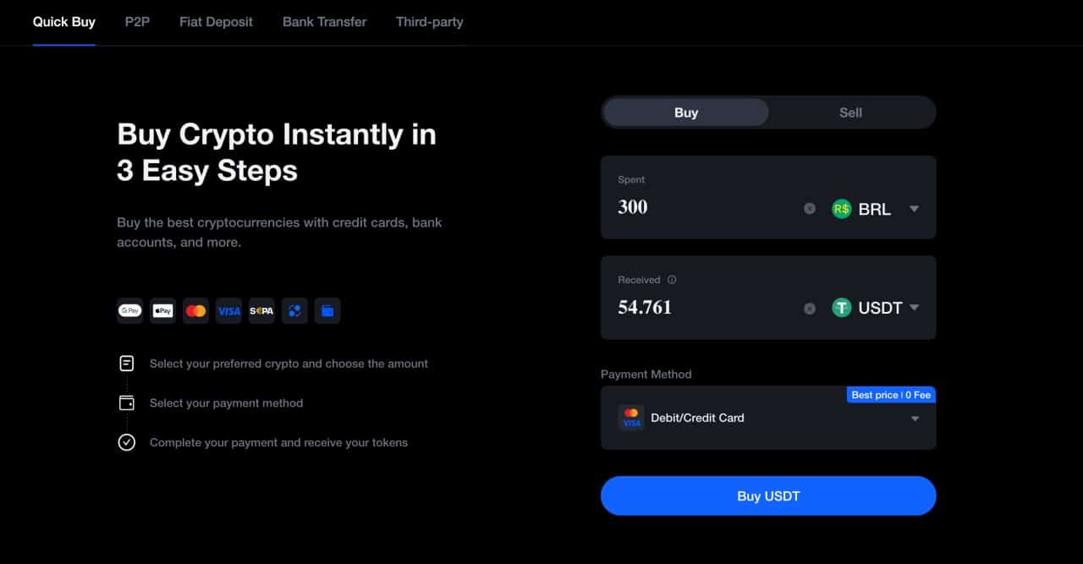
Task: Open the BRL currency dropdown
Action: tap(914, 208)
